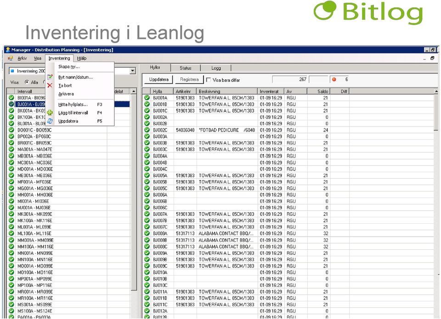Click the green check icon for shelf BJ001A
This screenshot has height=319, width=441.
click(x=147, y=98)
